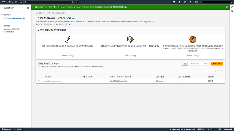The image size is (234, 131).
Task: Open CloudShell icon in top navigation bar
Action: pos(174,2)
